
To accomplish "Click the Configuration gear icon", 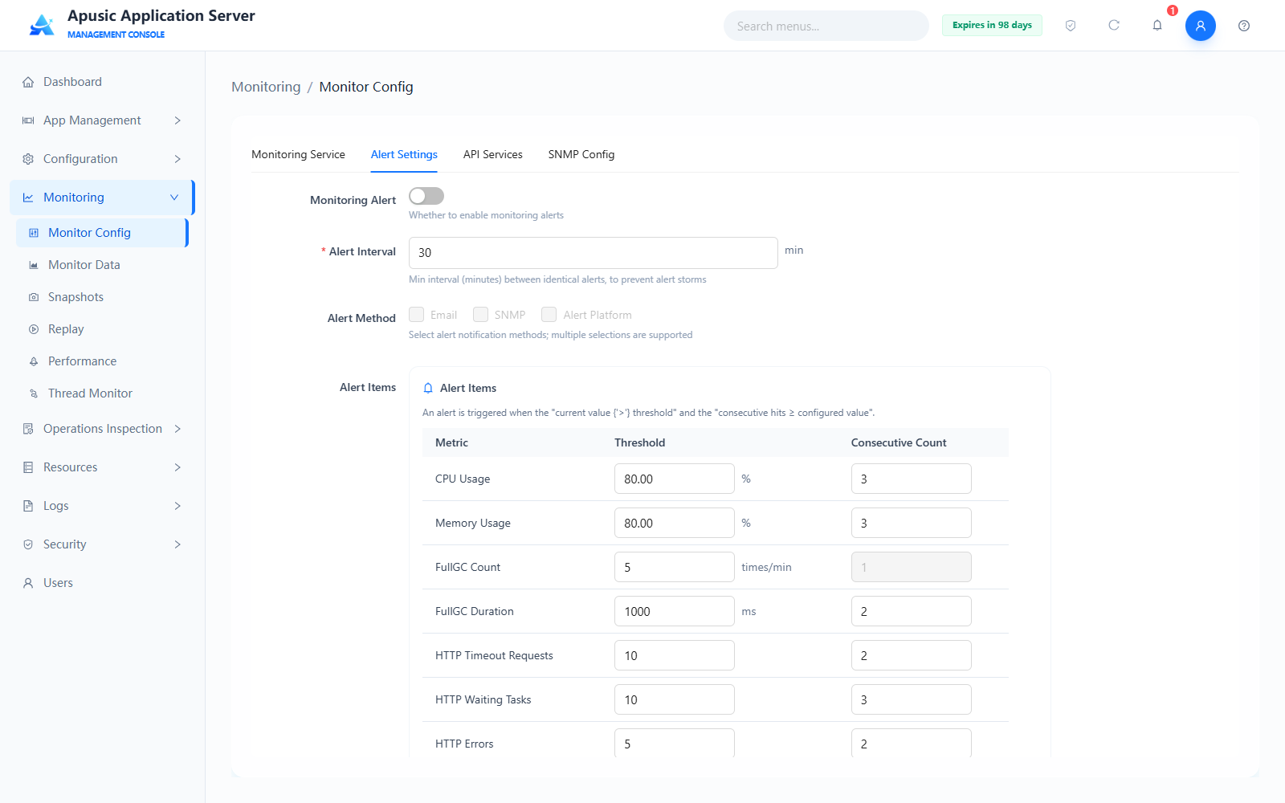I will 28,159.
